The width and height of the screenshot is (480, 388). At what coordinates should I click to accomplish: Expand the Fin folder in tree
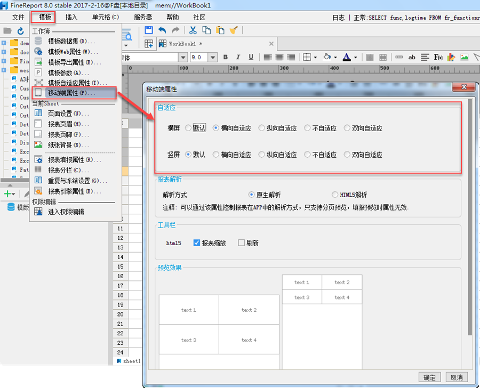pyautogui.click(x=4, y=61)
